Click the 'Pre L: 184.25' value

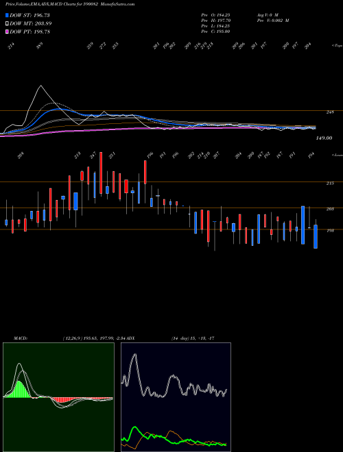(x=215, y=26)
